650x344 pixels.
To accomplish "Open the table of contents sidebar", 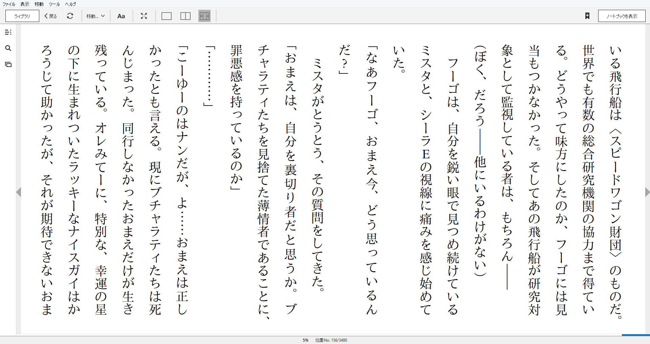I will [8, 32].
